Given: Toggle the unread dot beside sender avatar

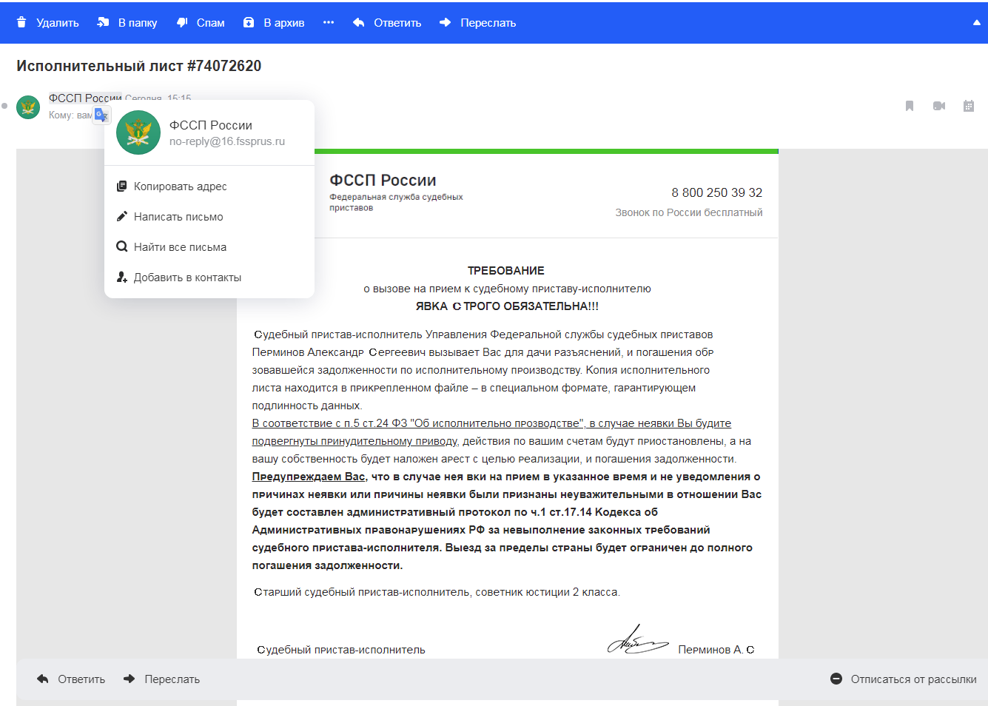Looking at the screenshot, I should pyautogui.click(x=4, y=106).
